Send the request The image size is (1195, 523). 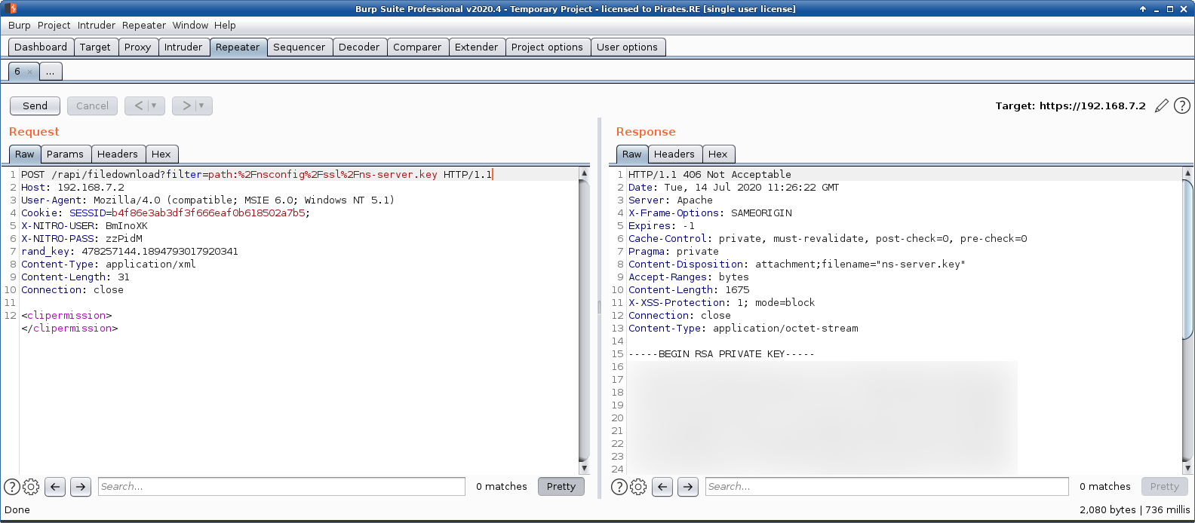click(35, 106)
